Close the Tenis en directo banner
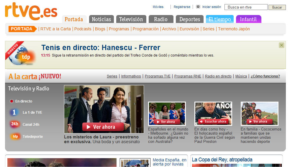The image size is (290, 167). [281, 45]
